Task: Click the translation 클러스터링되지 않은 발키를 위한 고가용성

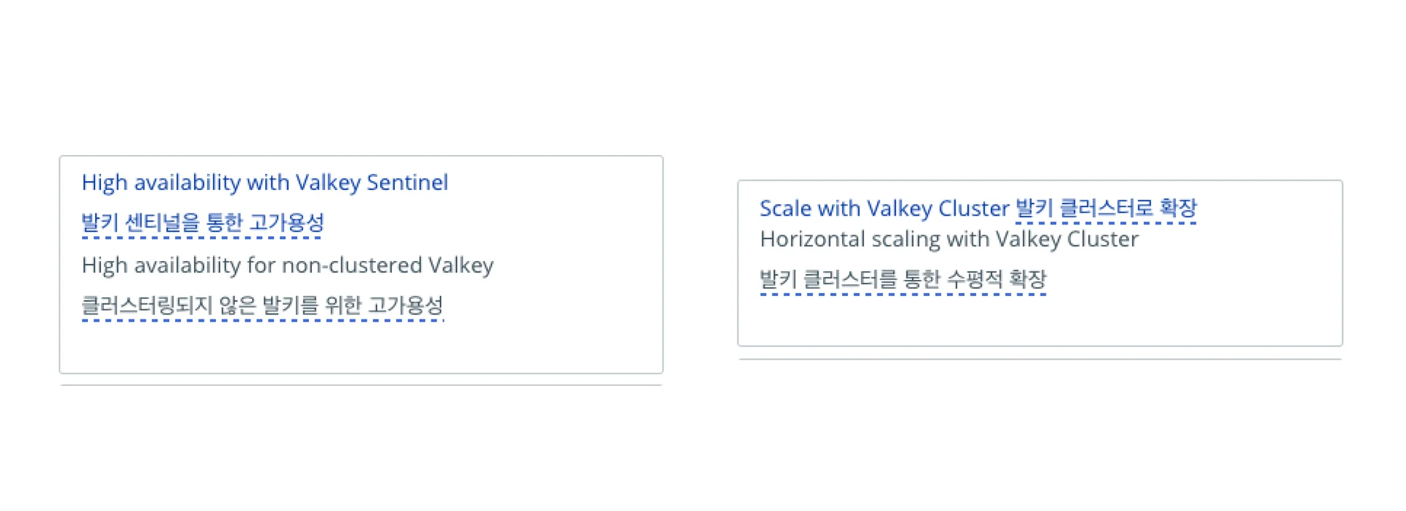Action: (x=262, y=305)
